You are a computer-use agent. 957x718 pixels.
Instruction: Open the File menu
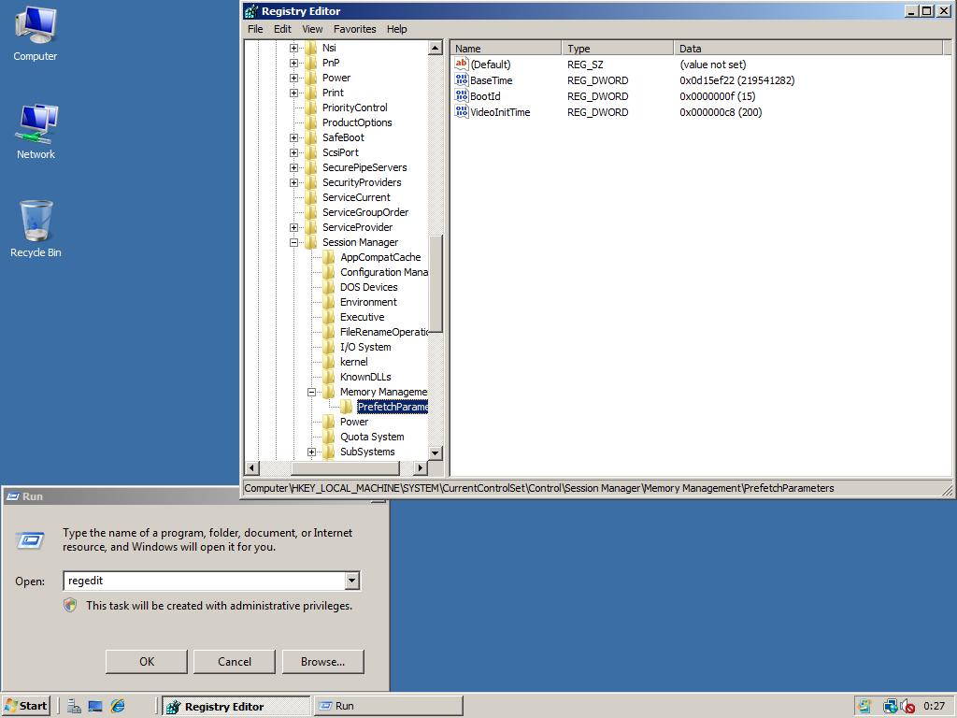click(255, 29)
